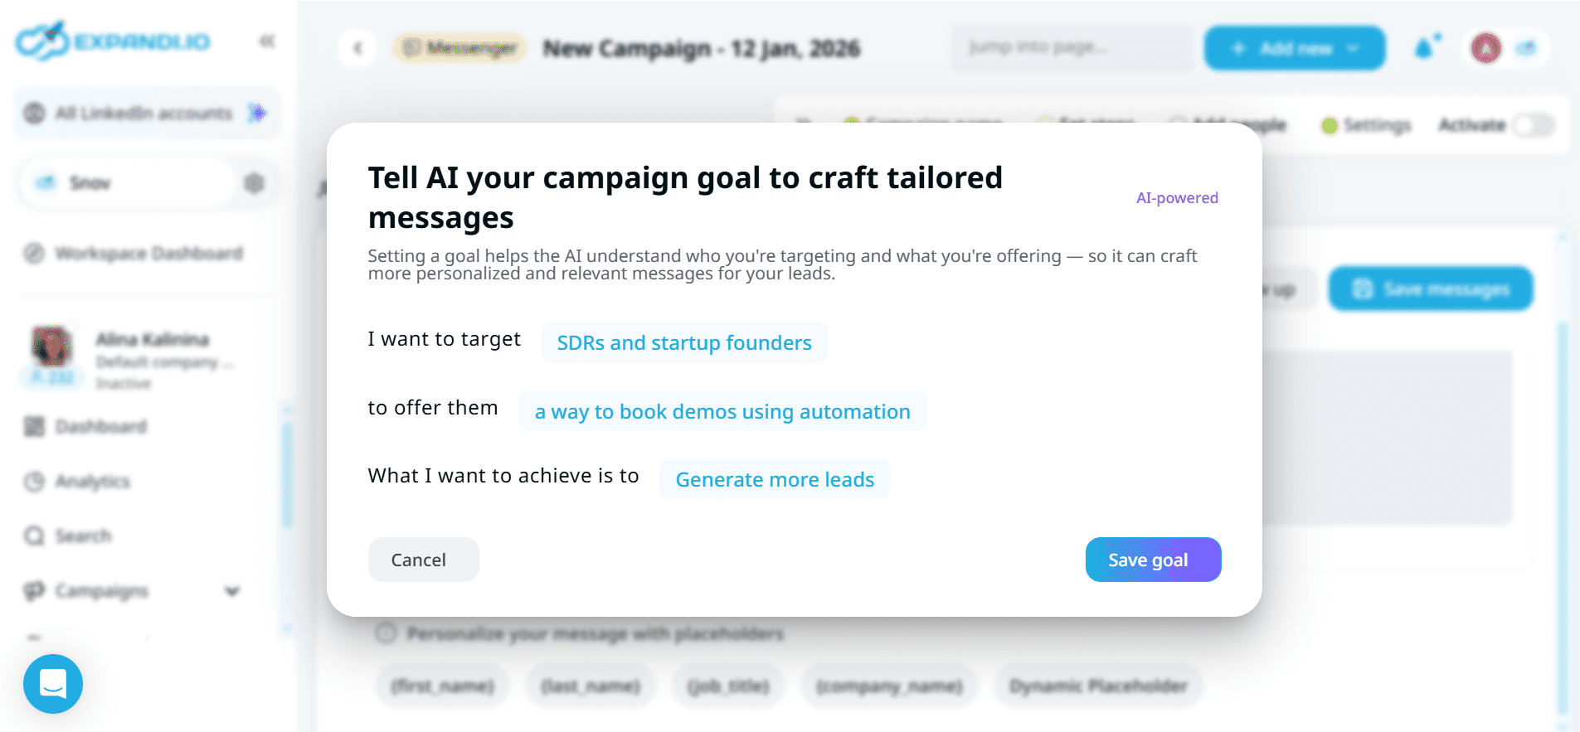The width and height of the screenshot is (1580, 732).
Task: Click the 'Jump into page' search field
Action: (x=1071, y=47)
